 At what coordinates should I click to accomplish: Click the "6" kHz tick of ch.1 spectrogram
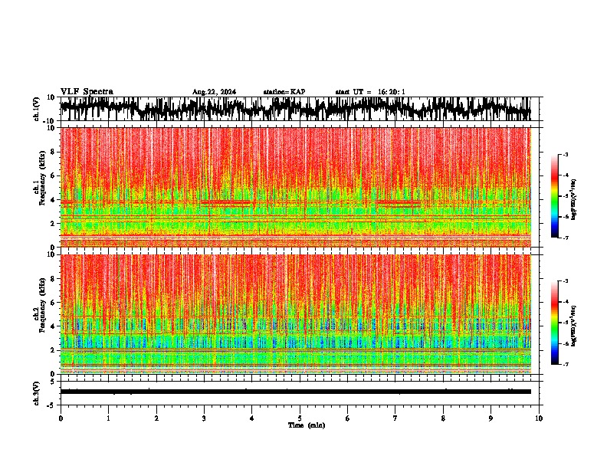point(54,175)
